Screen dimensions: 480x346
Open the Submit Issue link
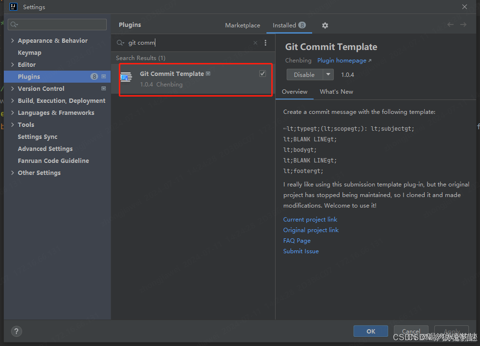(x=301, y=251)
